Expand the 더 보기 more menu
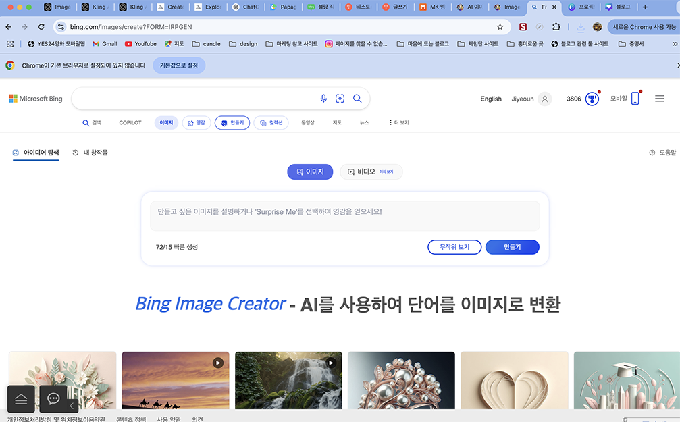 pos(399,123)
